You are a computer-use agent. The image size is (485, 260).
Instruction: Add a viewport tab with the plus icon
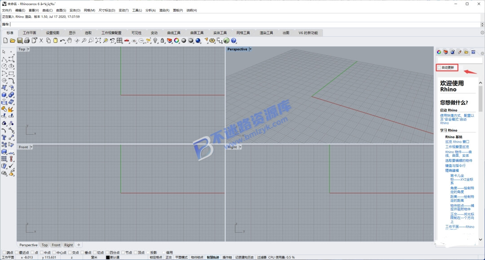(79, 245)
